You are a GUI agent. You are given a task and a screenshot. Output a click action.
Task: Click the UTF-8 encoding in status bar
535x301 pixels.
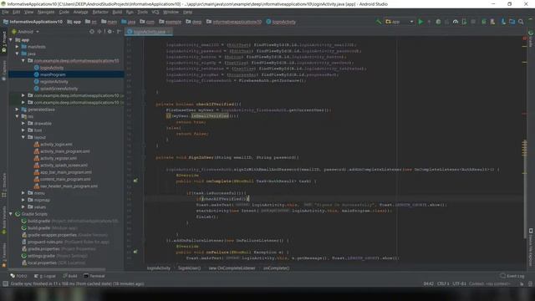point(459,283)
